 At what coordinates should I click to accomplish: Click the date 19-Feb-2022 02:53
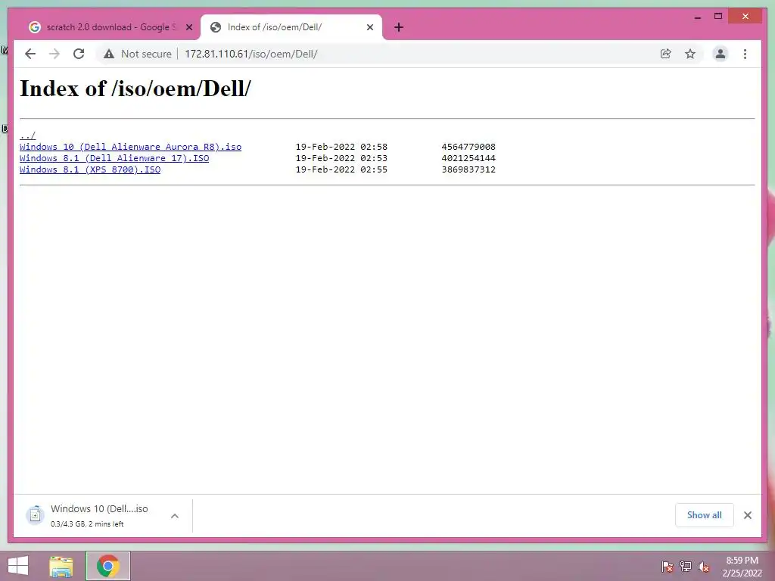coord(341,158)
